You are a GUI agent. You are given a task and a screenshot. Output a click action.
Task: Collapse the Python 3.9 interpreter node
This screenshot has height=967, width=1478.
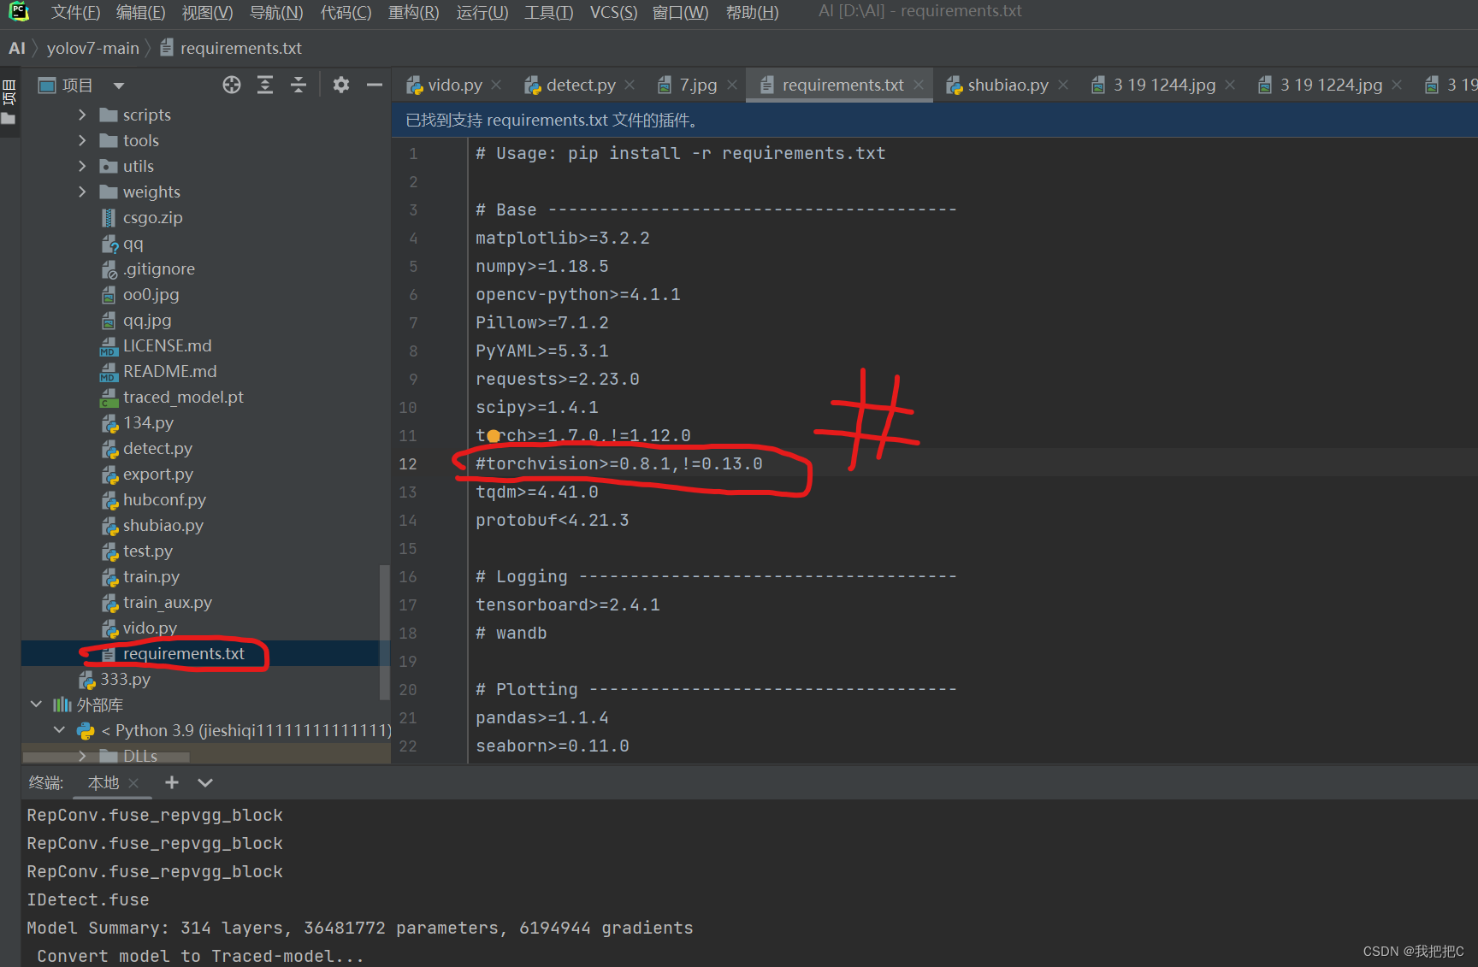[59, 730]
